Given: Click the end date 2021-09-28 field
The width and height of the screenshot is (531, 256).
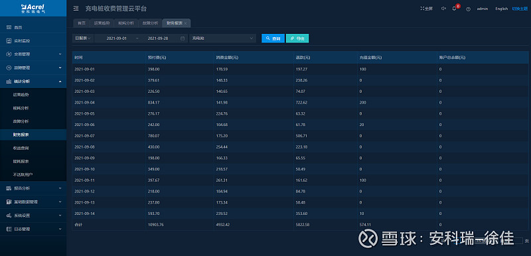Looking at the screenshot, I should point(158,38).
